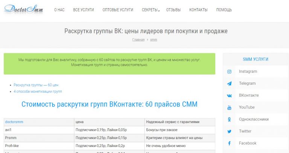This screenshot has width=289, height=153.
Task: Click the DoctorSmm logo
Action: pyautogui.click(x=24, y=9)
